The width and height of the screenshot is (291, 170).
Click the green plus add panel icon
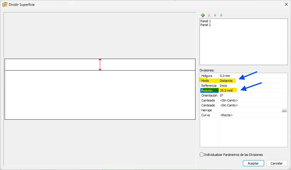coord(203,15)
